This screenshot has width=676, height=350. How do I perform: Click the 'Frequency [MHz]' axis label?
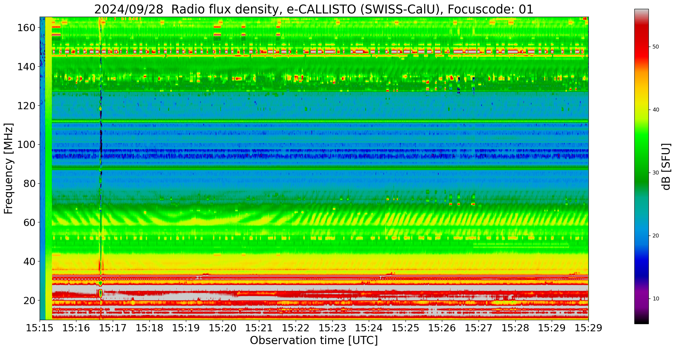pyautogui.click(x=9, y=168)
